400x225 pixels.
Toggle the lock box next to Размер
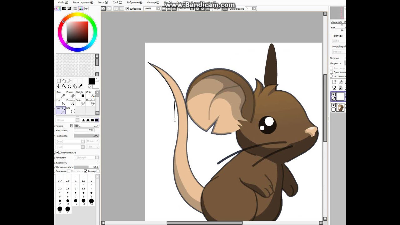click(72, 126)
